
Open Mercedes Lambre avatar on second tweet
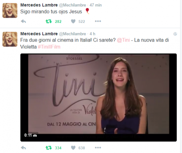pos(10,39)
